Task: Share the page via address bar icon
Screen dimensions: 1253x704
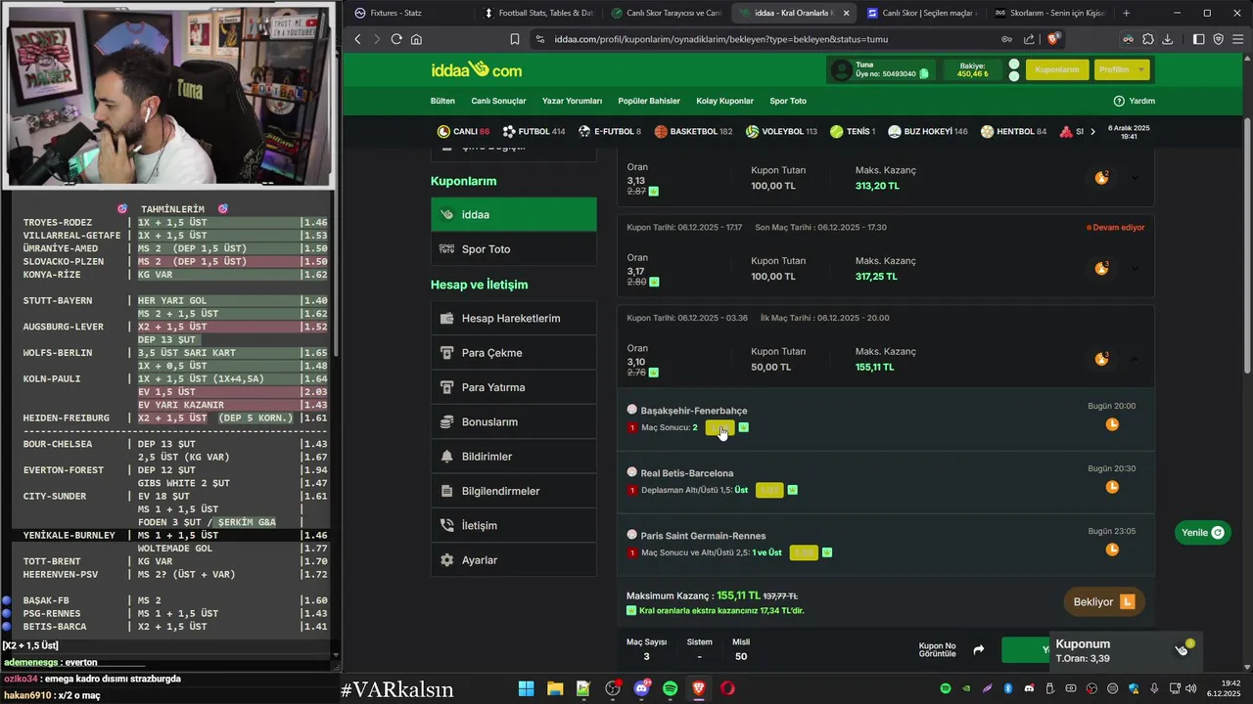Action: [x=1029, y=39]
